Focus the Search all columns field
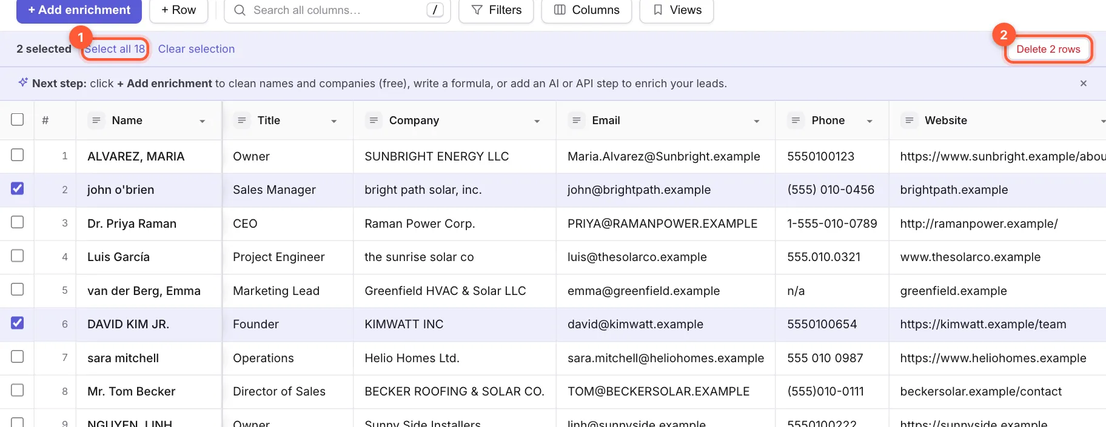The image size is (1106, 427). click(337, 10)
